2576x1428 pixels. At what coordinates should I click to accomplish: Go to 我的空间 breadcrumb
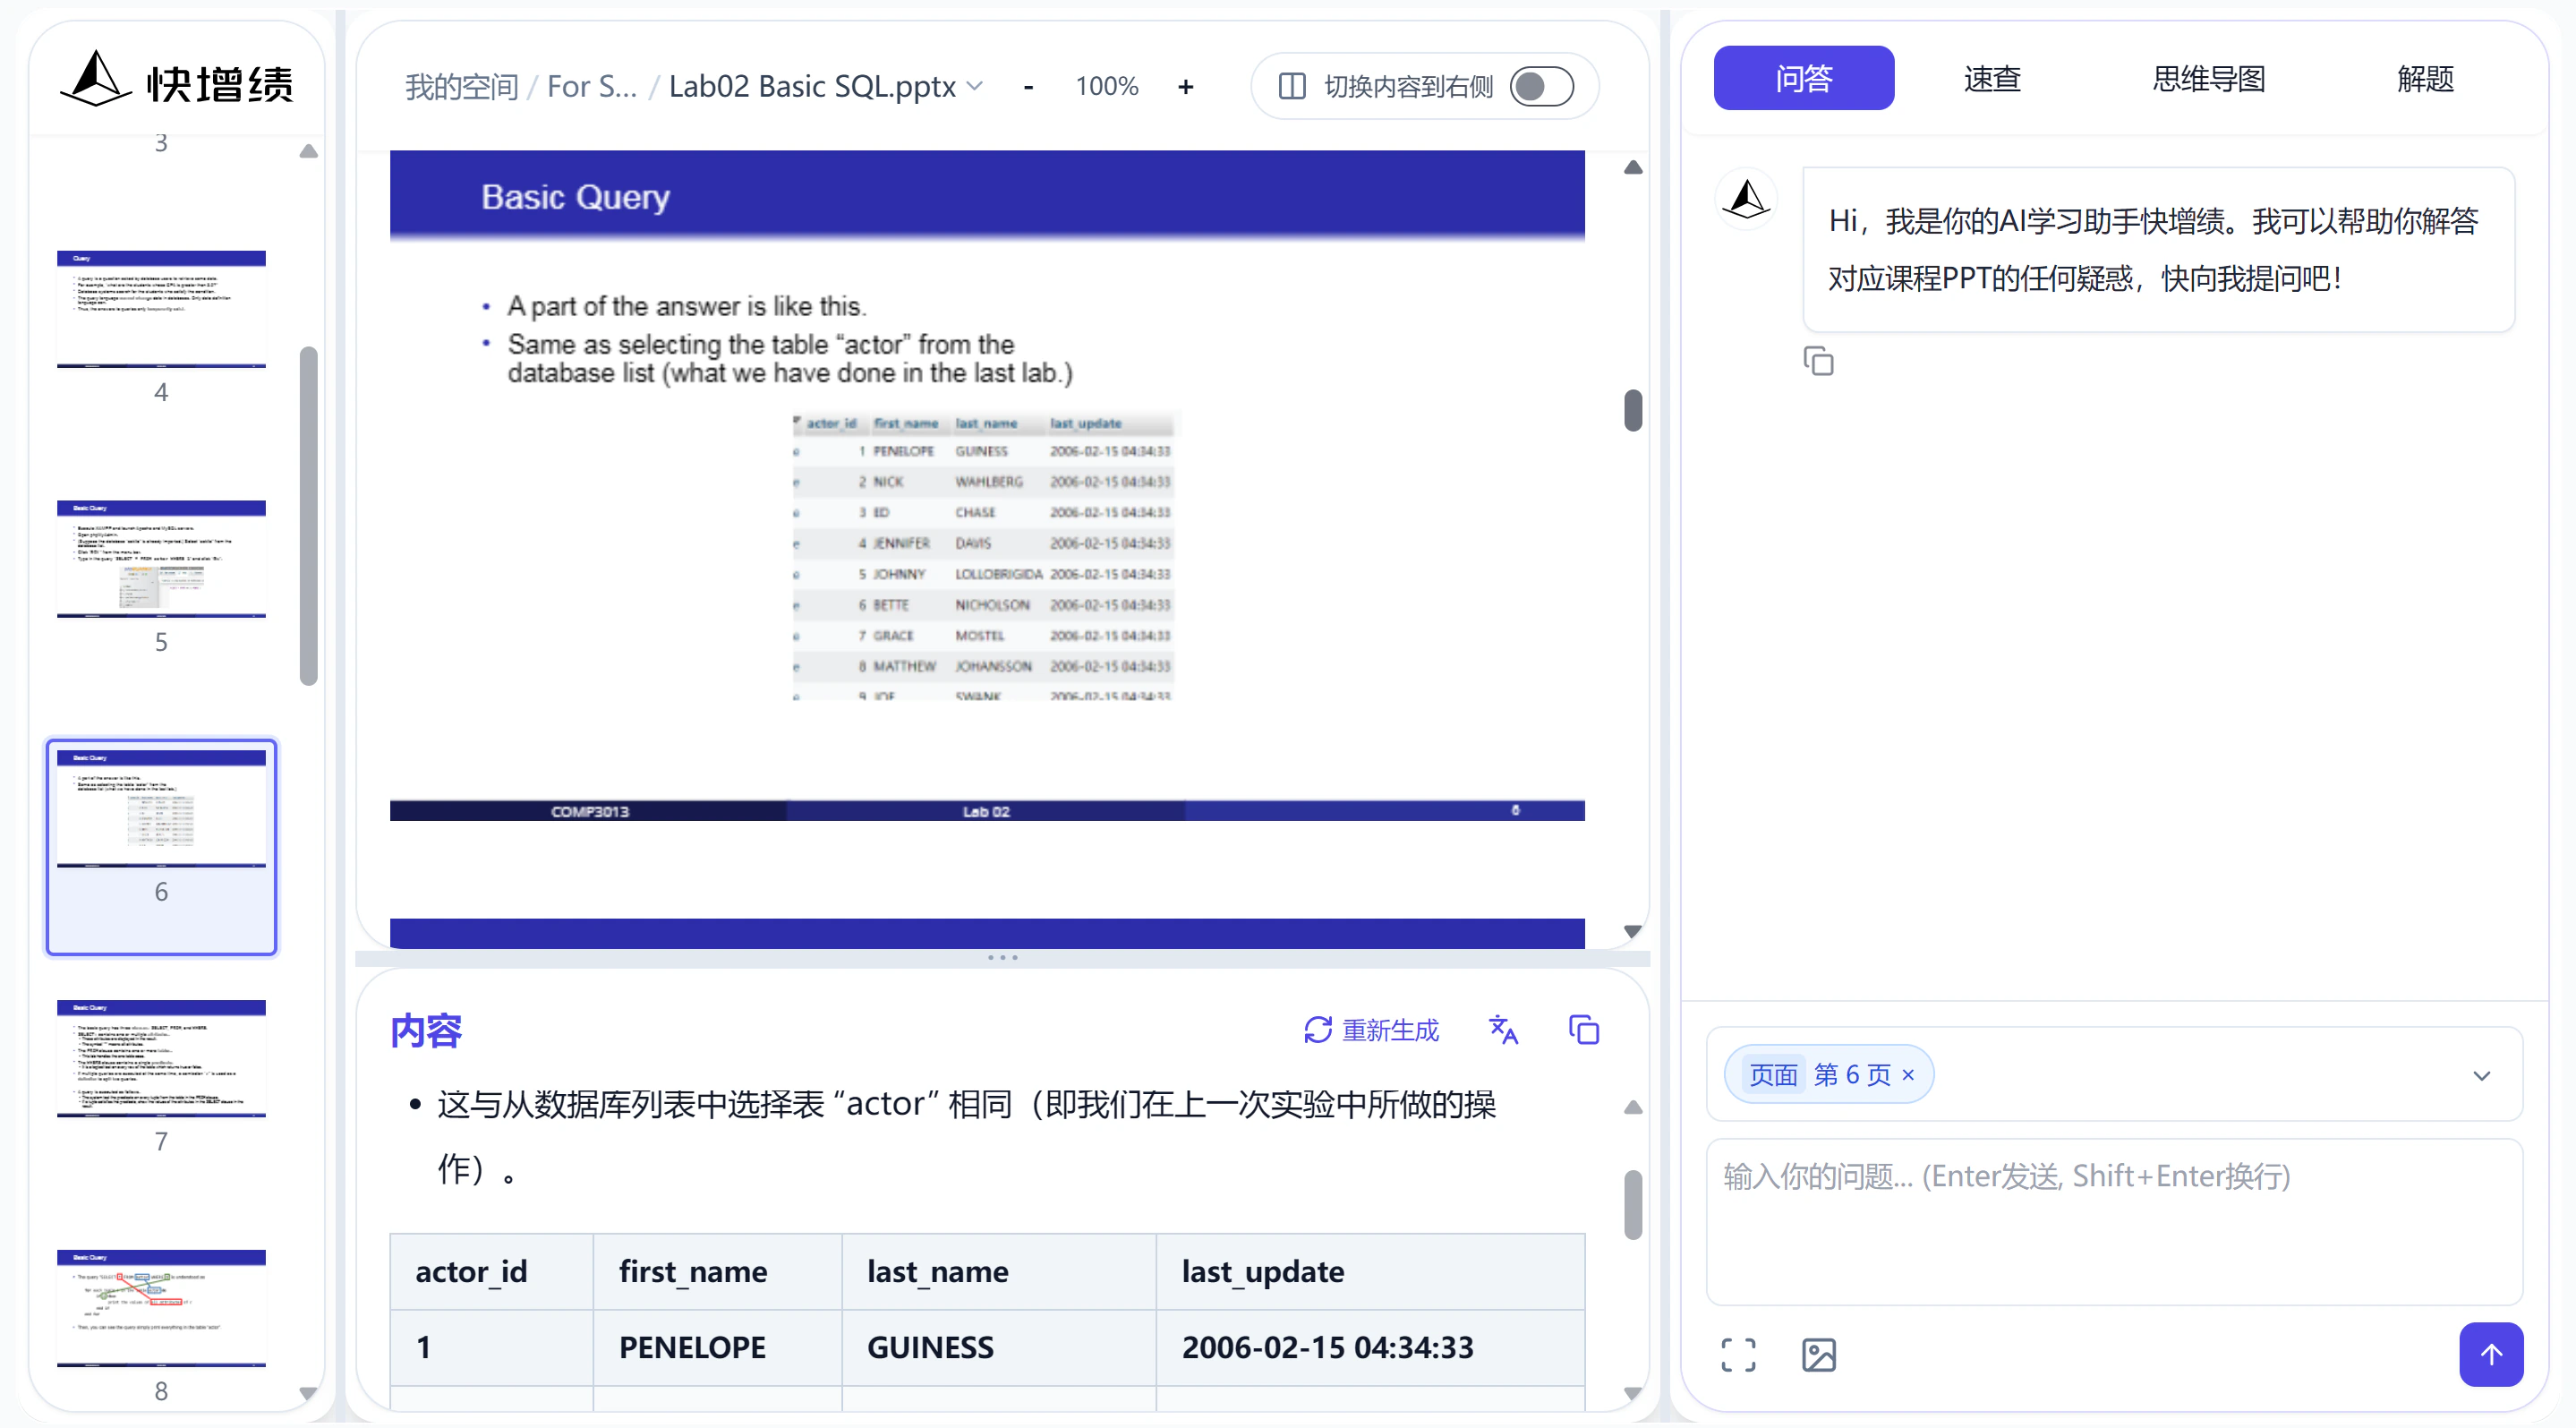[461, 87]
